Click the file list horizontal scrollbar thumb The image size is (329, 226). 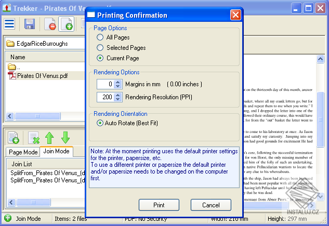[37, 116]
